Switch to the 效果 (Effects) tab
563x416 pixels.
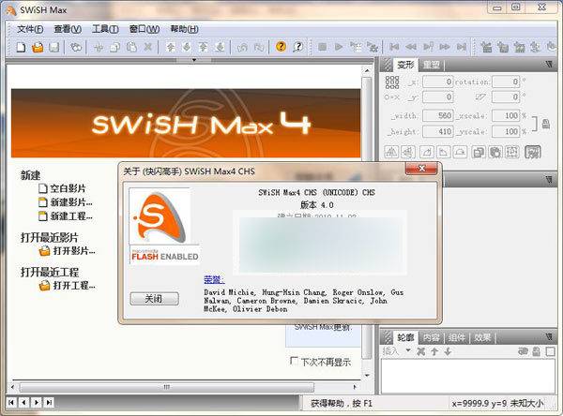pos(483,336)
